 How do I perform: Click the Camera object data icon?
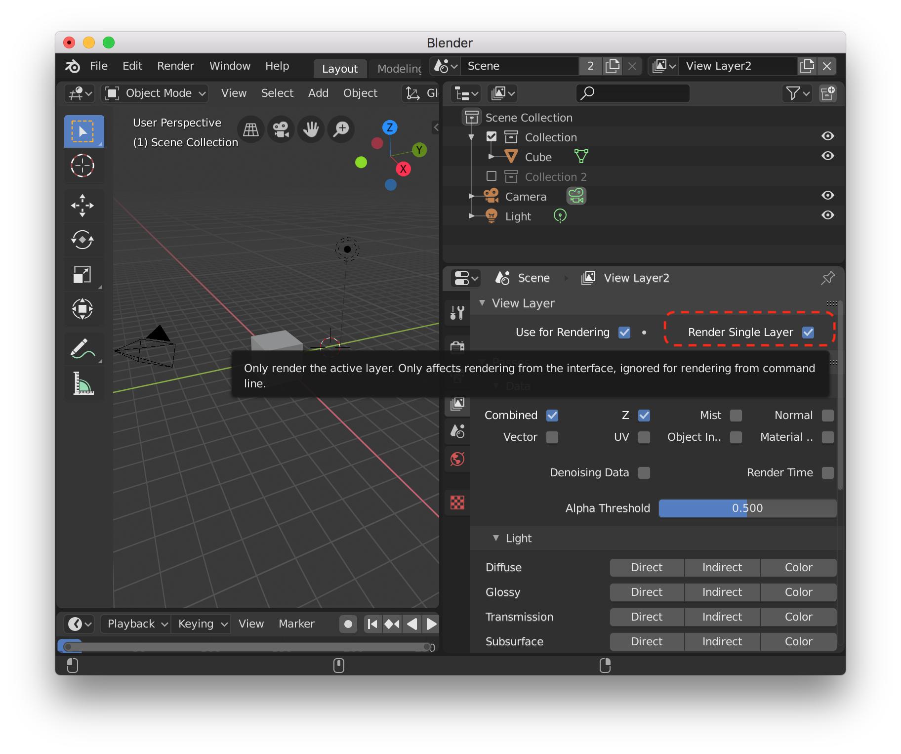coord(576,196)
